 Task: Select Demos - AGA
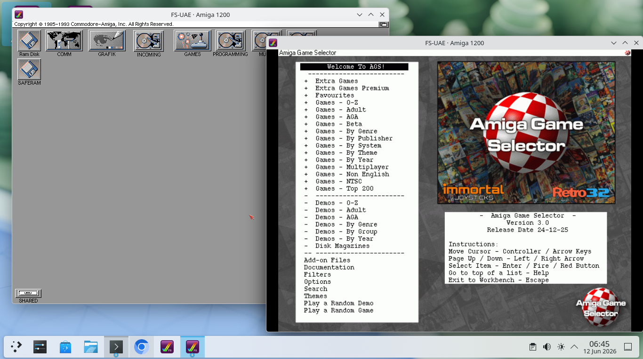(331, 217)
